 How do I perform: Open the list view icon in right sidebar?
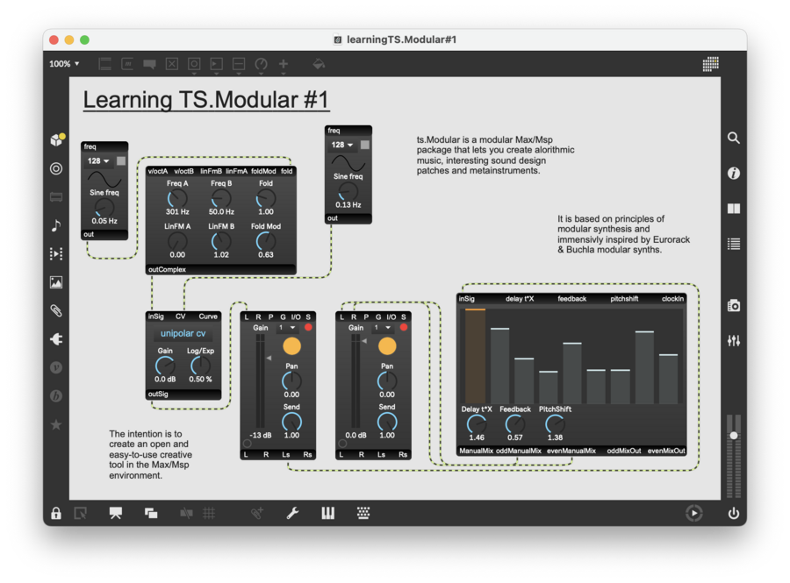tap(734, 244)
